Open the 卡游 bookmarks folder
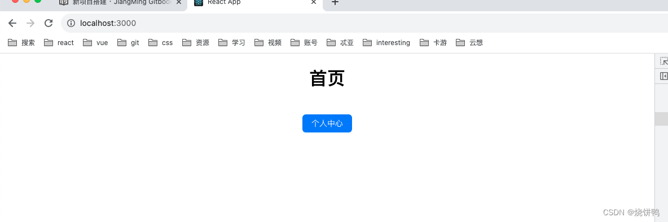The height and width of the screenshot is (222, 668). point(433,42)
